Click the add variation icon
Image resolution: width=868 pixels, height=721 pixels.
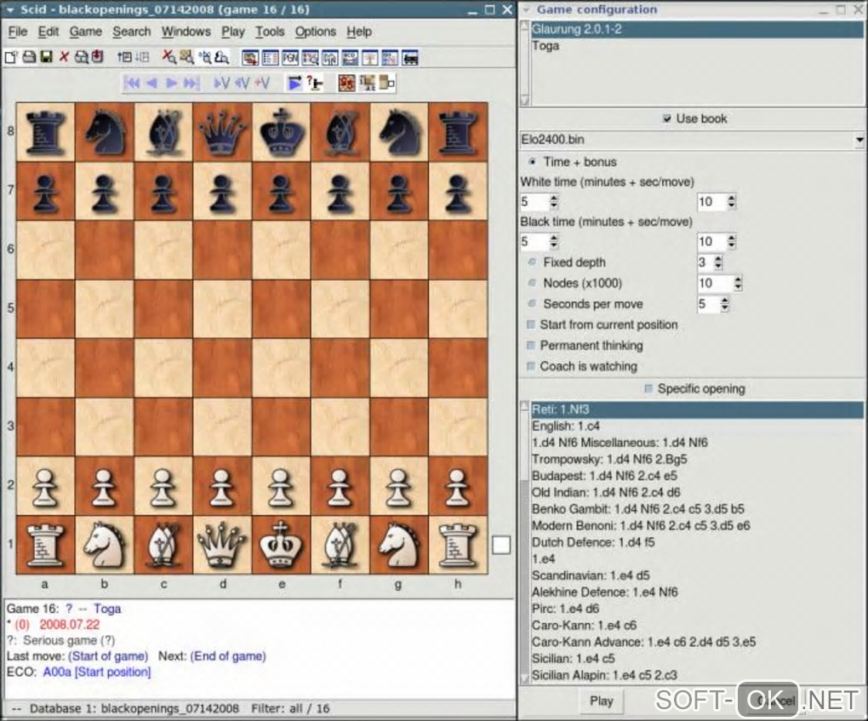pyautogui.click(x=262, y=83)
